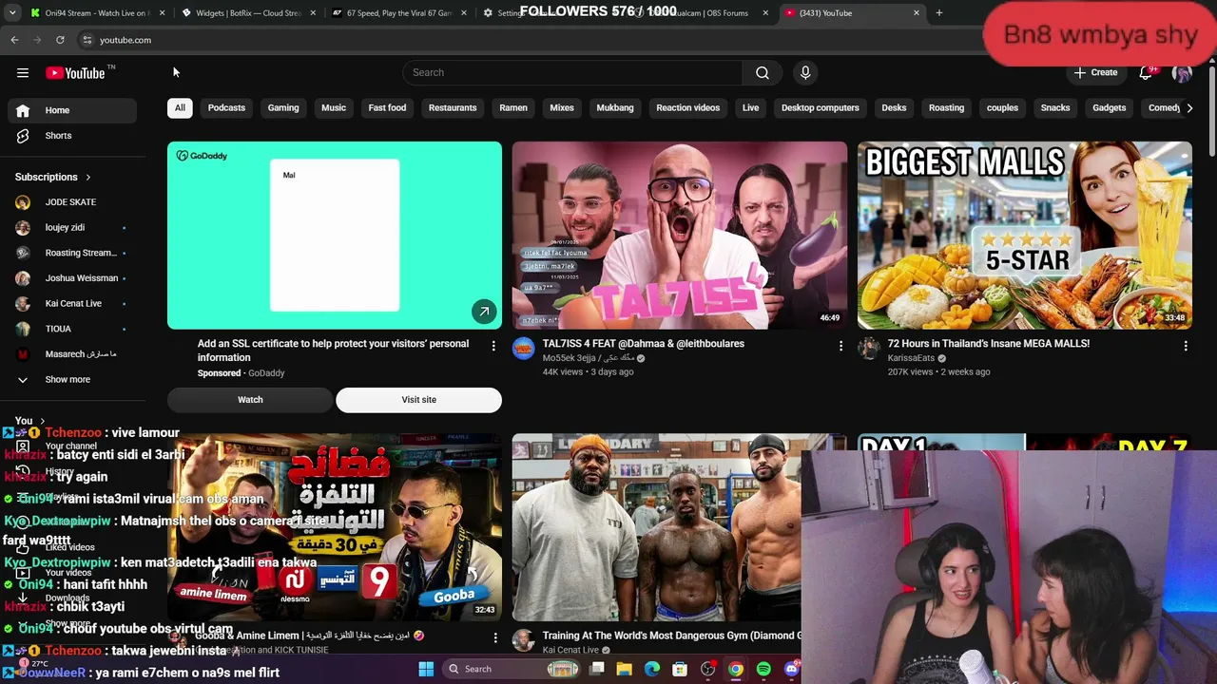
Task: Show more category chips with right arrow
Action: click(1189, 108)
